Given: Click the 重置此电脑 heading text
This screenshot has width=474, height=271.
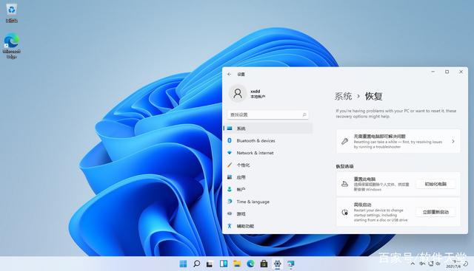Looking at the screenshot, I should [x=364, y=179].
